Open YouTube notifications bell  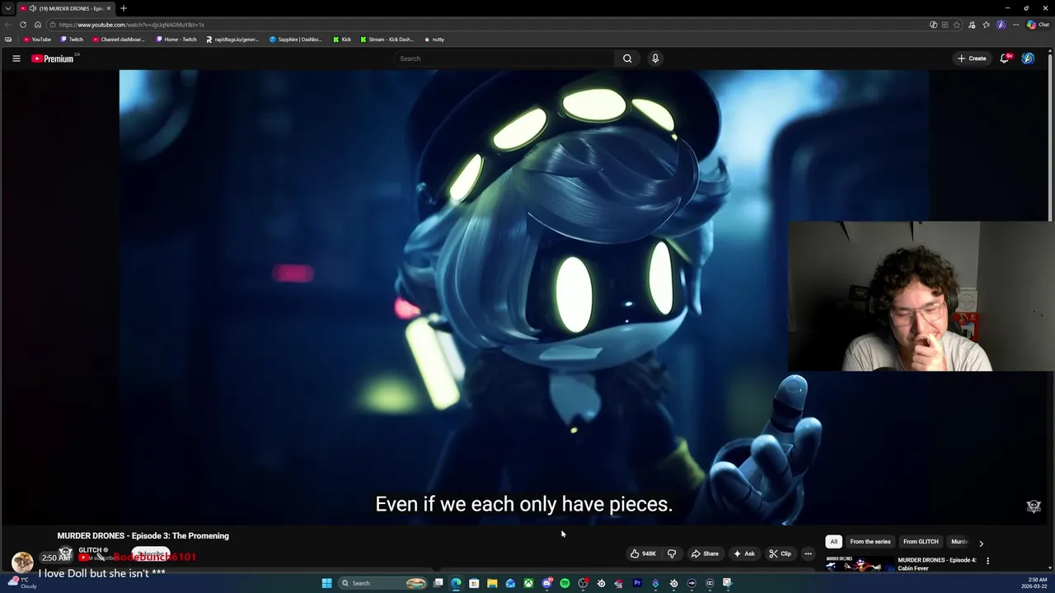click(1005, 58)
